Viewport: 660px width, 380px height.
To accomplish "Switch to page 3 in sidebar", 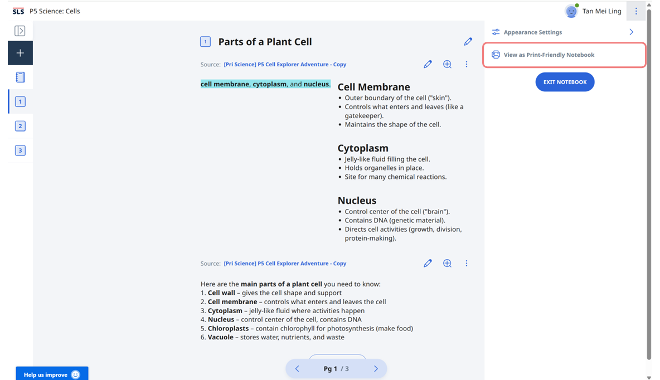I will point(20,150).
